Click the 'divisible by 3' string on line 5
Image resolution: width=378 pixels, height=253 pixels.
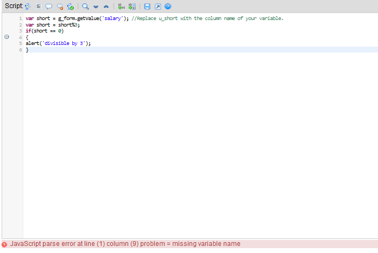pos(64,43)
